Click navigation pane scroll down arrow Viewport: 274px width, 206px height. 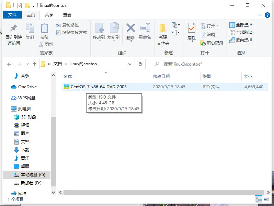tap(54, 192)
